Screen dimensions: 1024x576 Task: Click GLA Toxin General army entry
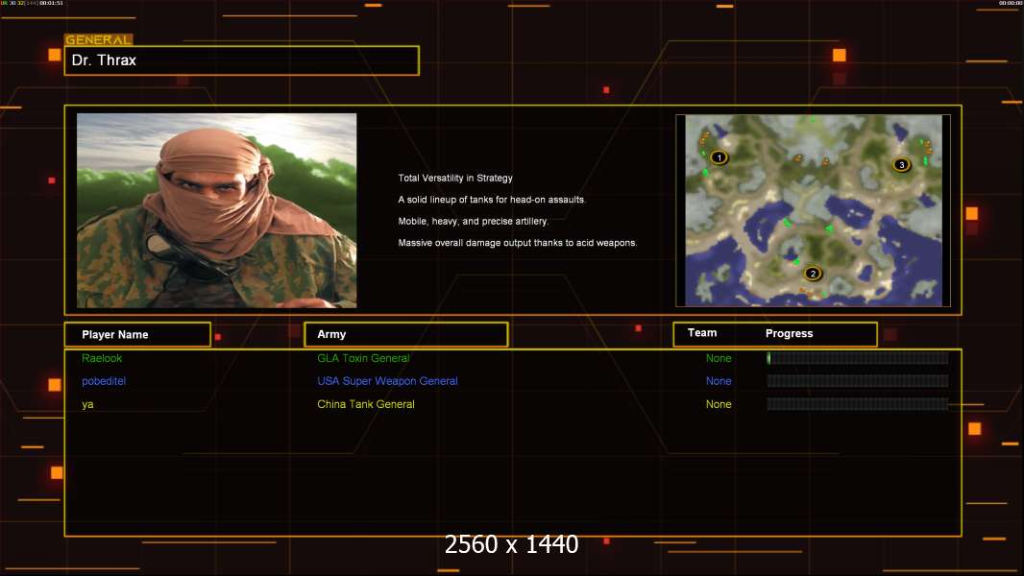coord(363,358)
